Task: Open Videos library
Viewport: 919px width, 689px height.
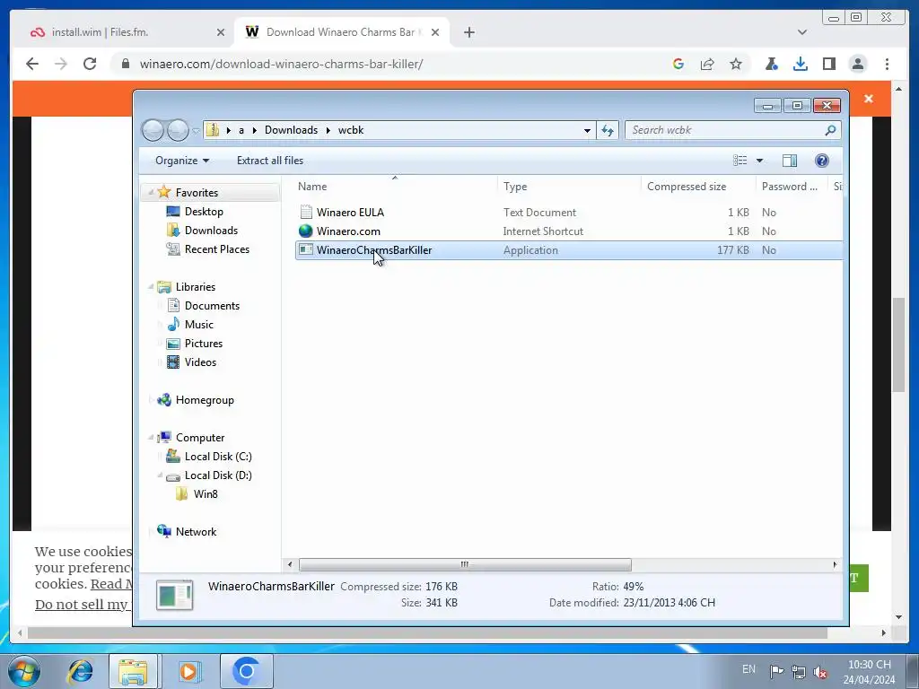Action: [200, 362]
